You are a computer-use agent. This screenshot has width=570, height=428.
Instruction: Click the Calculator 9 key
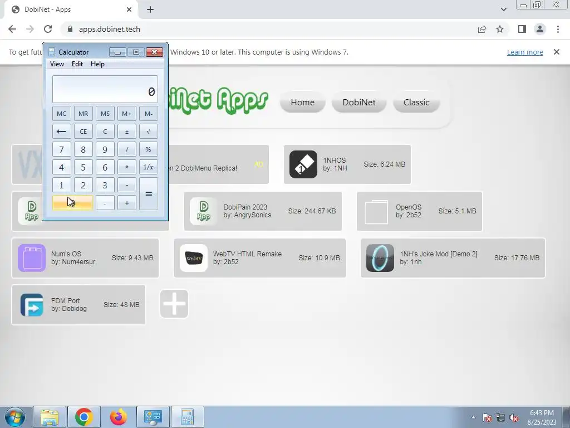pos(105,149)
